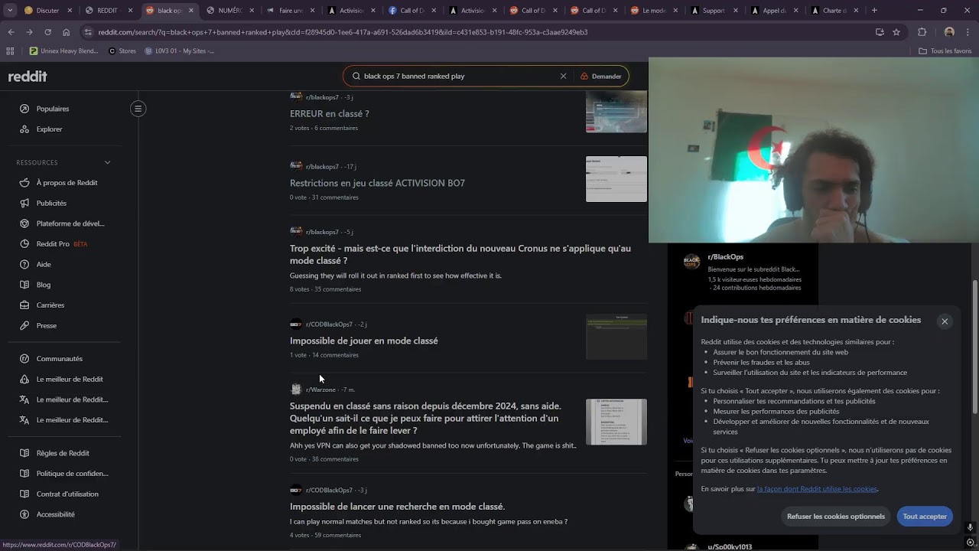Open the browser profile avatar

(x=949, y=32)
